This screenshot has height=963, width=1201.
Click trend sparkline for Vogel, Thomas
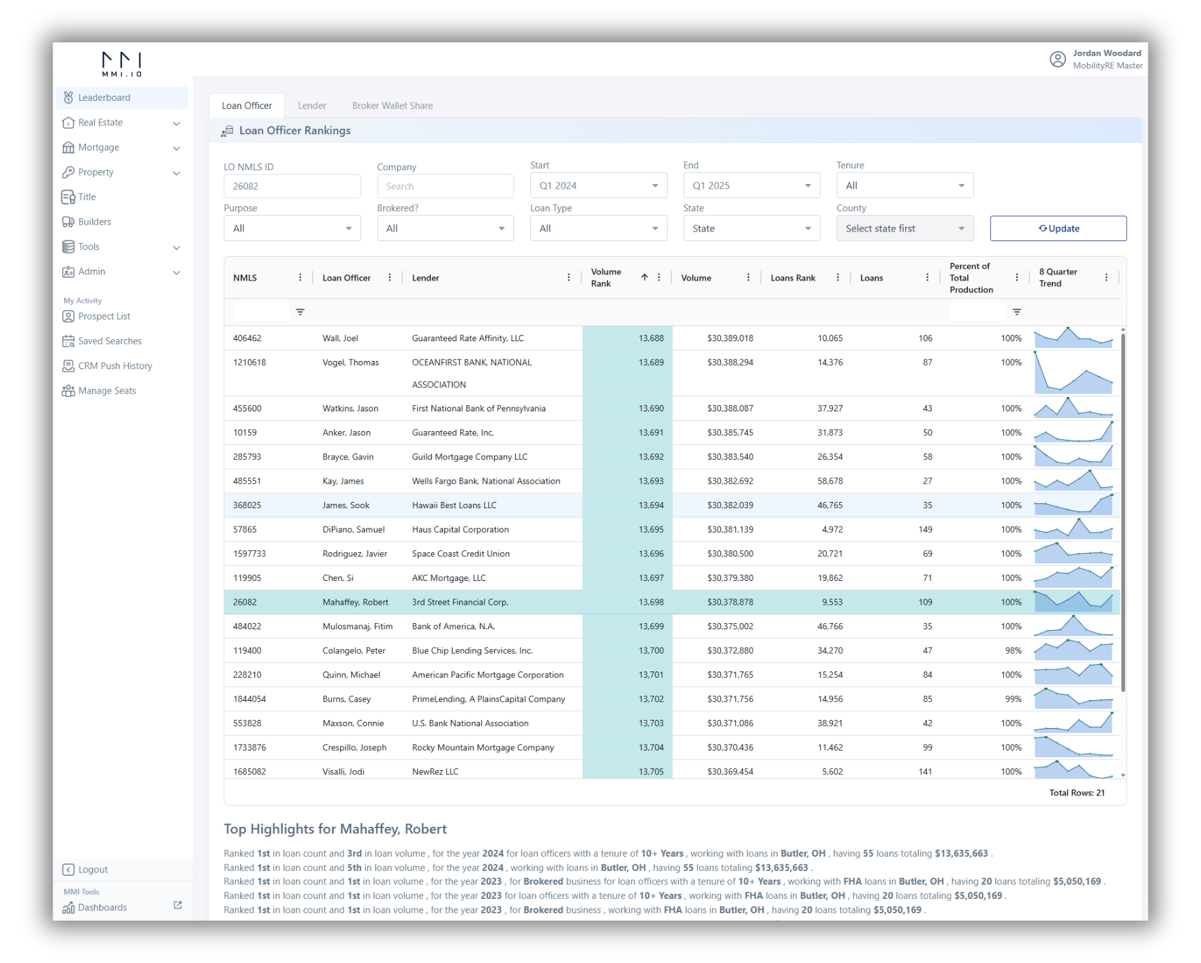pyautogui.click(x=1074, y=373)
